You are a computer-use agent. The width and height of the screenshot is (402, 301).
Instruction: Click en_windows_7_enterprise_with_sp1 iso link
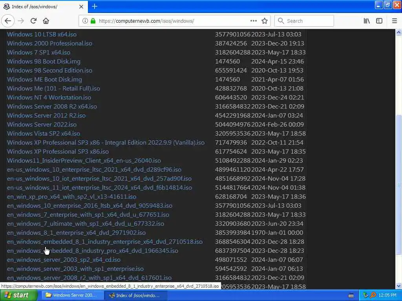click(88, 214)
